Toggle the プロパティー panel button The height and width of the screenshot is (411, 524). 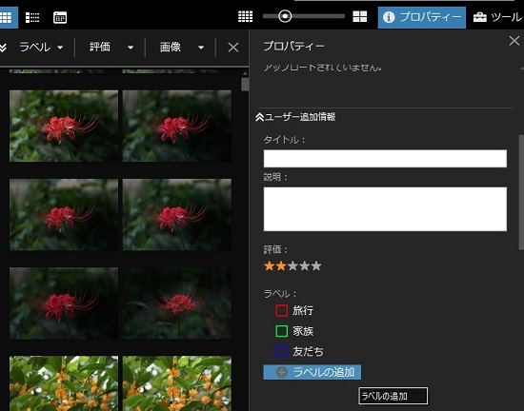[422, 17]
